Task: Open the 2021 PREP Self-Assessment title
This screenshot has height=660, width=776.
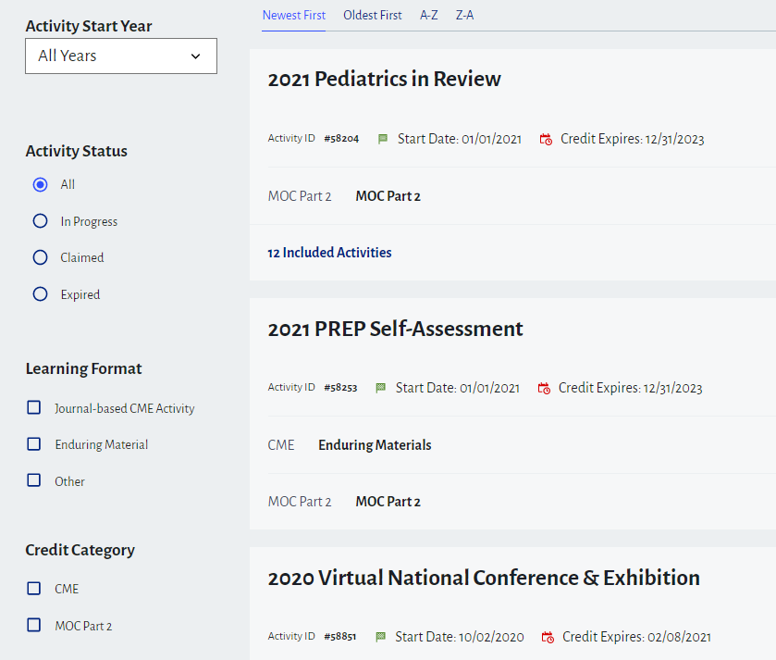Action: coord(395,329)
